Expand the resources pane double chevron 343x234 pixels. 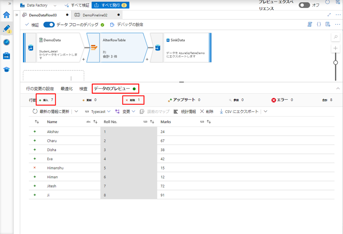point(17,15)
